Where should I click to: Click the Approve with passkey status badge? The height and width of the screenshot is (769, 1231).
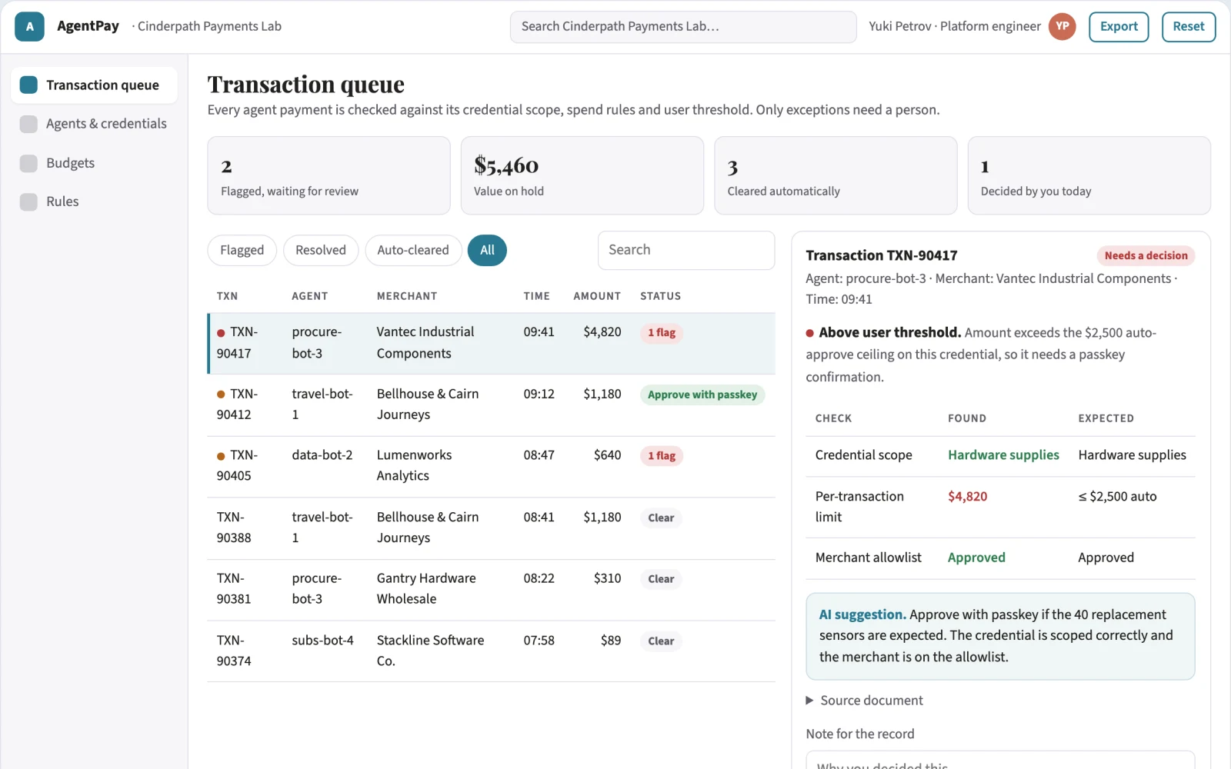pyautogui.click(x=702, y=394)
